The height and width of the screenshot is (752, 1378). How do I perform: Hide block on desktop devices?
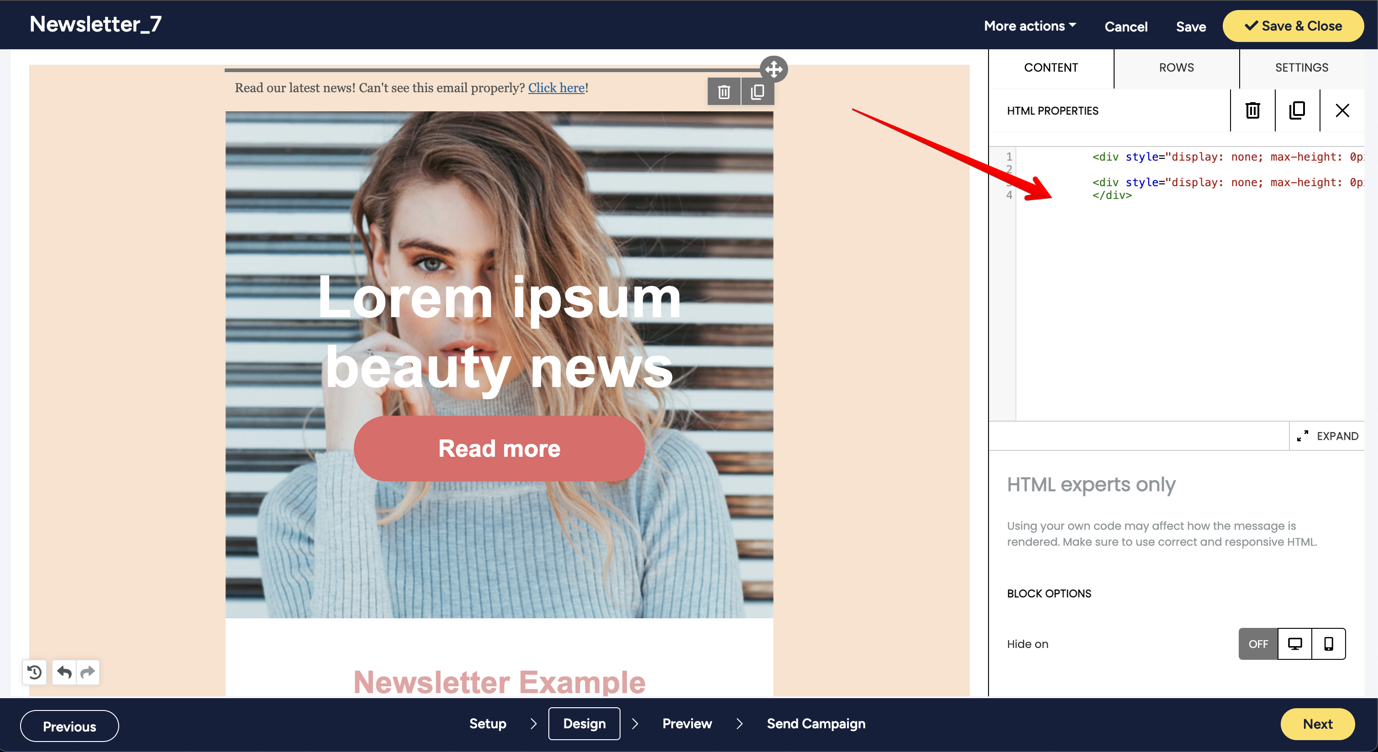1294,644
